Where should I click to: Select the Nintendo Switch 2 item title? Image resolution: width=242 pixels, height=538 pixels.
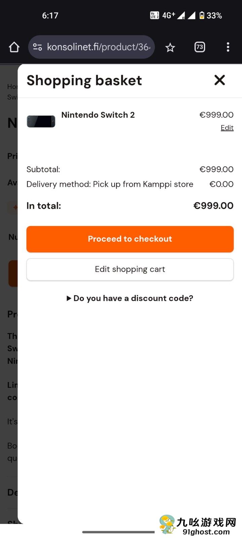(98, 115)
